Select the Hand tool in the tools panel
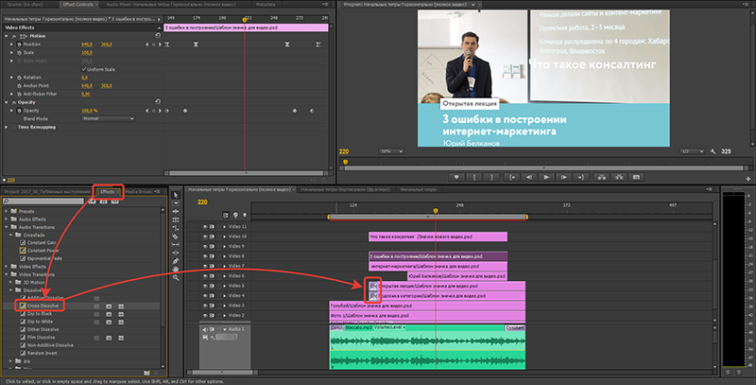 tap(177, 271)
